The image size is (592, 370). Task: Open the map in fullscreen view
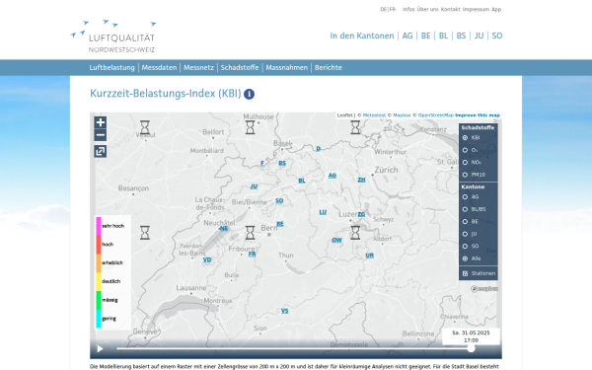100,151
